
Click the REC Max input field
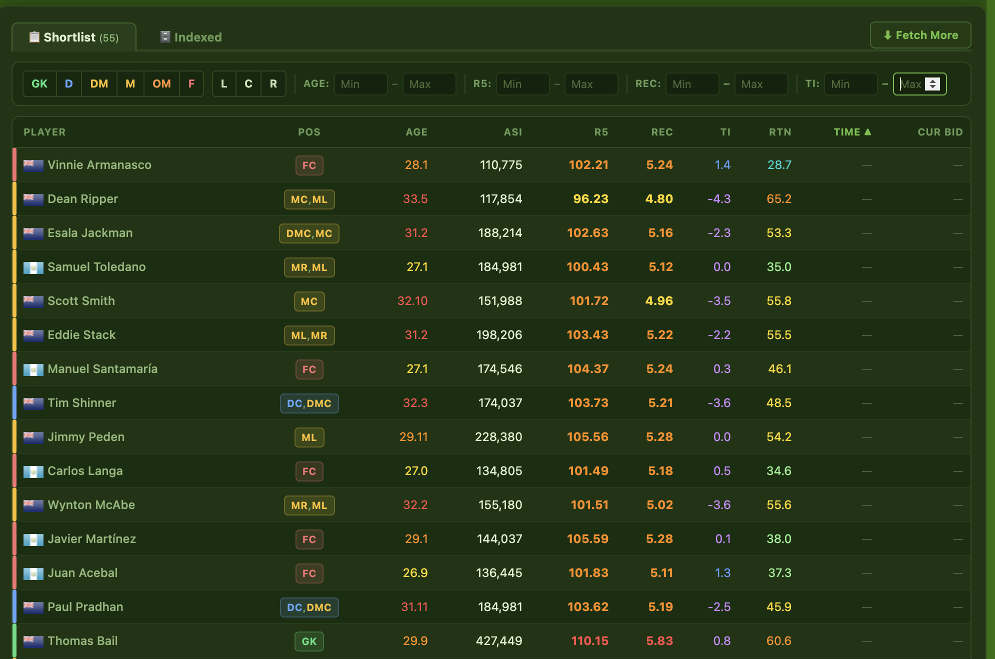coord(761,84)
